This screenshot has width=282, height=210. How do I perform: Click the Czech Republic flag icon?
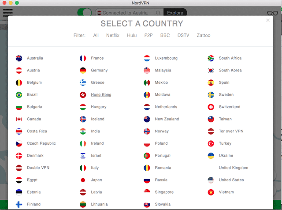point(19,143)
